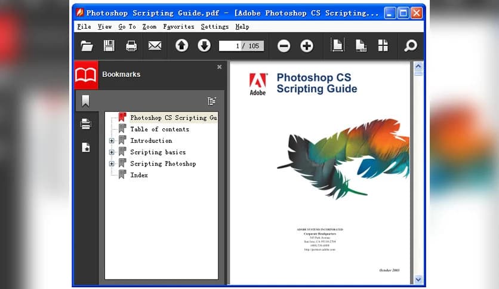Maximize the PDF reader window
This screenshot has height=289, width=499.
tap(403, 13)
